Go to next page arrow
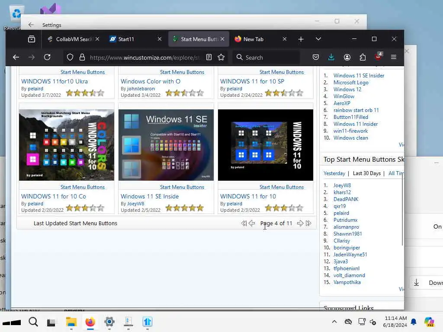The height and width of the screenshot is (332, 443). coord(300,223)
